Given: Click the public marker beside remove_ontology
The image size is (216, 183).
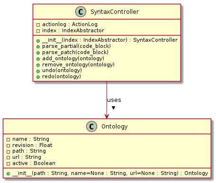Looking at the screenshot, I should [38, 65].
